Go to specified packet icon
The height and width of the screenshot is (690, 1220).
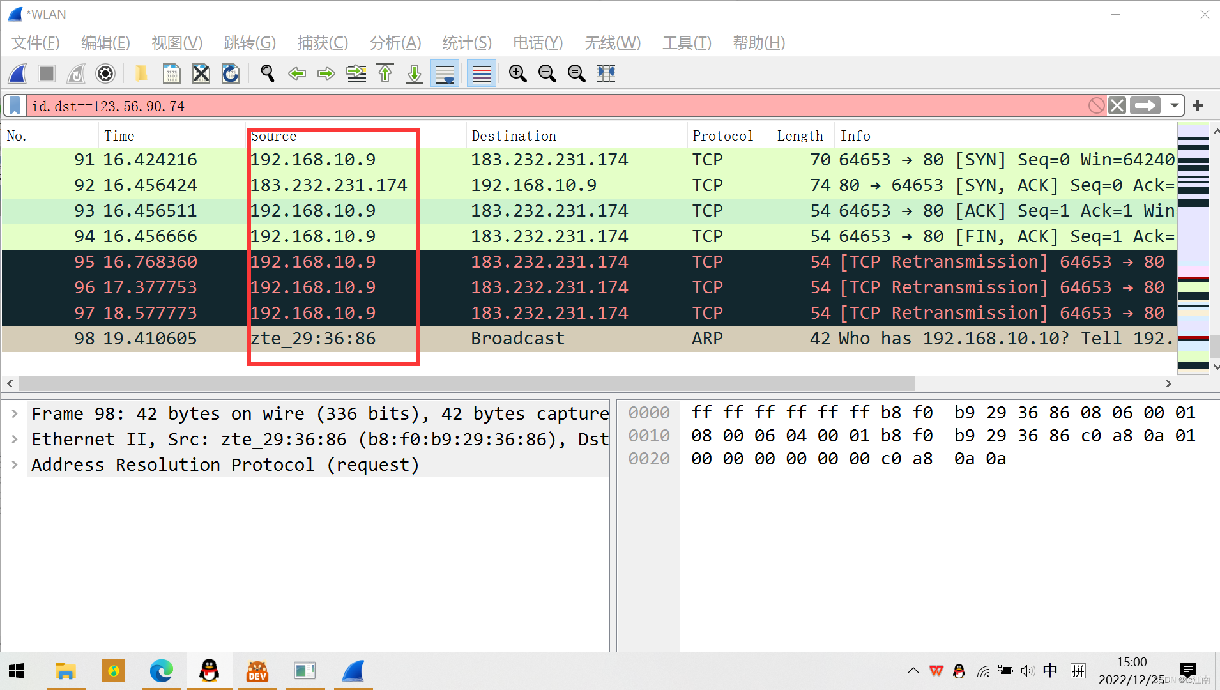tap(356, 73)
